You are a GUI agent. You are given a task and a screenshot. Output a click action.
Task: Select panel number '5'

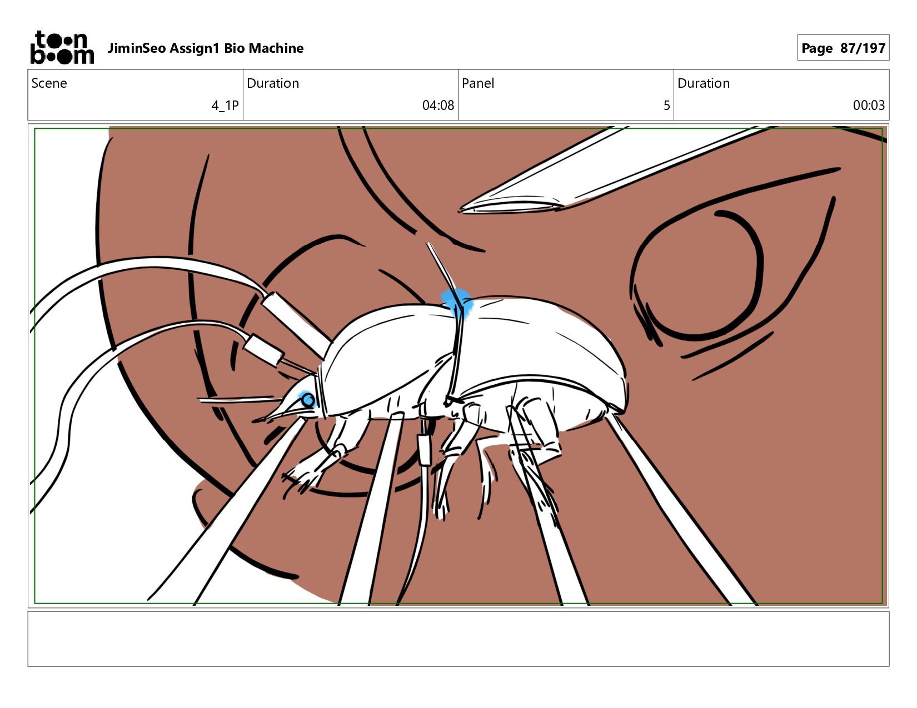666,106
